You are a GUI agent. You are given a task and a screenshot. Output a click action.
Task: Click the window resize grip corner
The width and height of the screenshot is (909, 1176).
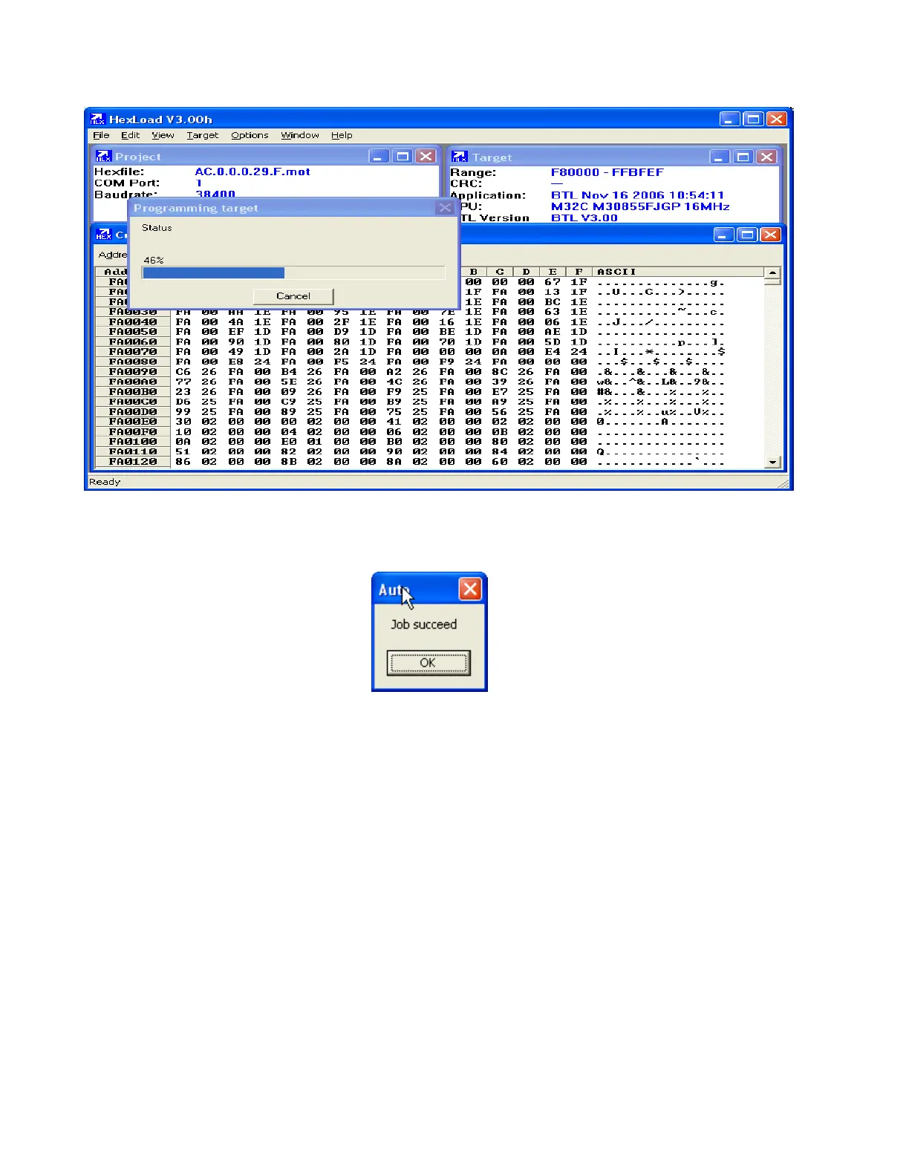tap(783, 483)
